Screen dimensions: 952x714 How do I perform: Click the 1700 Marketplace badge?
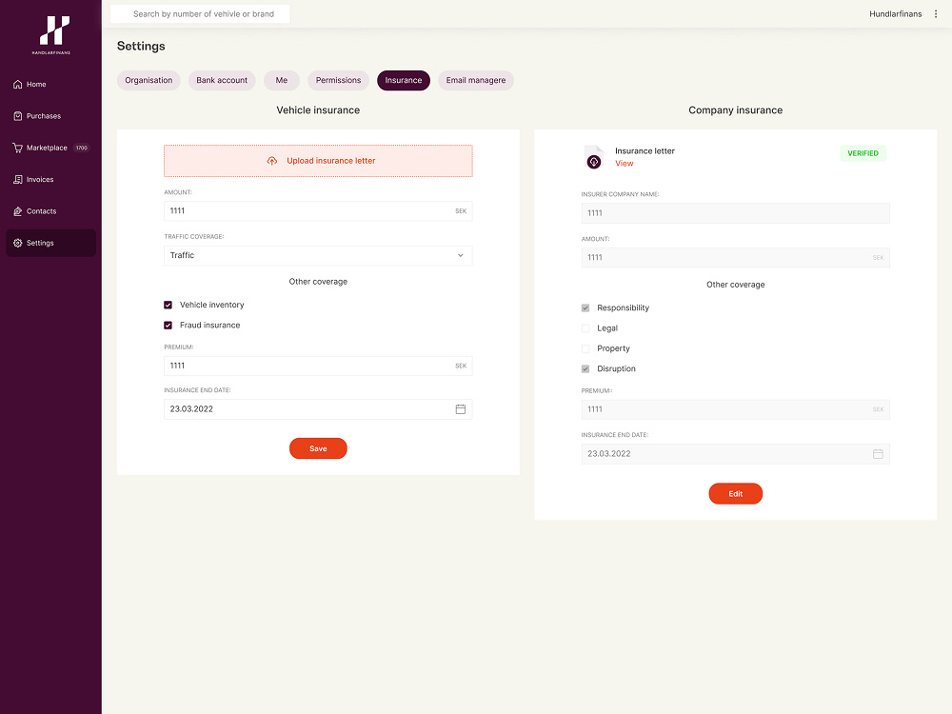[81, 148]
